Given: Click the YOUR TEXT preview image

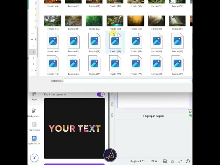Looking at the screenshot, I should click(75, 129).
